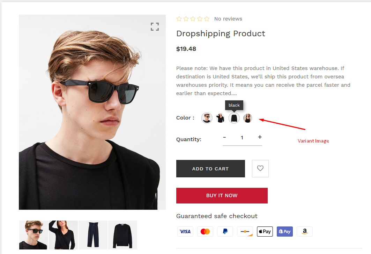The width and height of the screenshot is (371, 254).
Task: Choose the black sweater color swatch
Action: [234, 118]
